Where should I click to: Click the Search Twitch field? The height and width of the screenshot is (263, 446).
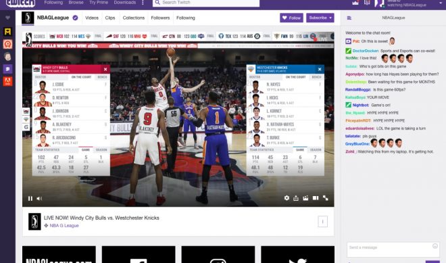point(206,3)
